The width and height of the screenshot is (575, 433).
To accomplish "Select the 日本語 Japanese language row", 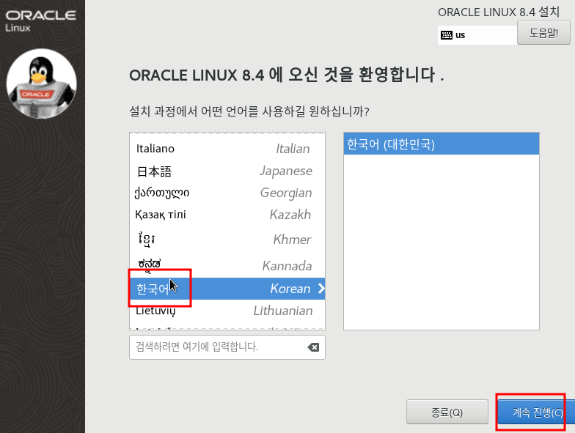I will tap(227, 171).
